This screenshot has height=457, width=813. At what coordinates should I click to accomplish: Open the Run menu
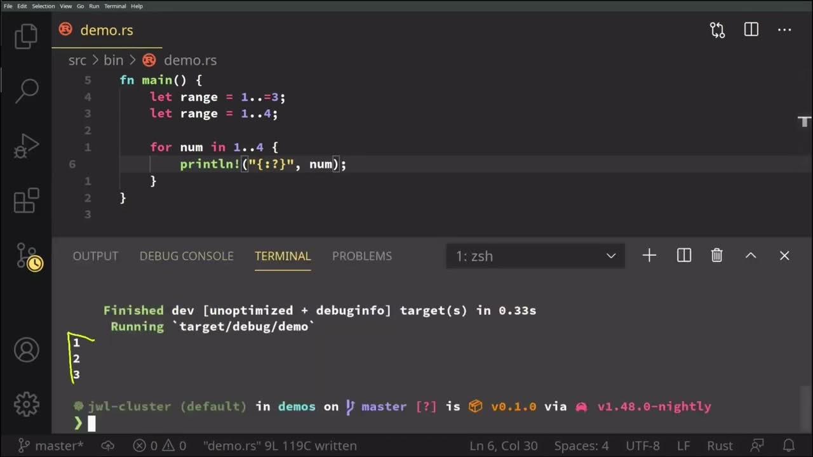pyautogui.click(x=94, y=6)
